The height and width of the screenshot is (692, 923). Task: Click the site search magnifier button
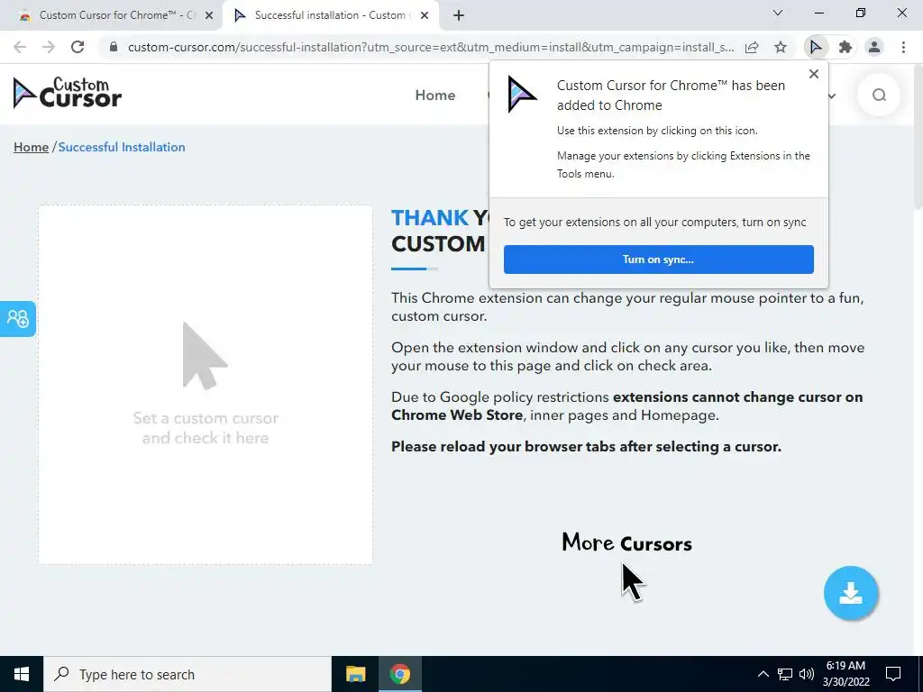tap(879, 96)
